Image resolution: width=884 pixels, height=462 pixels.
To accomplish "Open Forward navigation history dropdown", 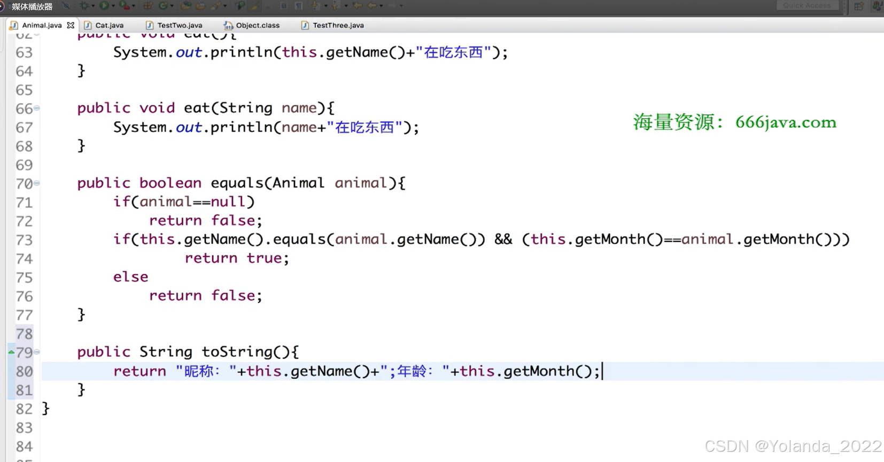I will click(401, 6).
